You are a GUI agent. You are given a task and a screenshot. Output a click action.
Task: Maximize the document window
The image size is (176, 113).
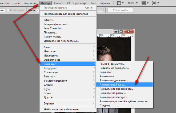(x=121, y=32)
